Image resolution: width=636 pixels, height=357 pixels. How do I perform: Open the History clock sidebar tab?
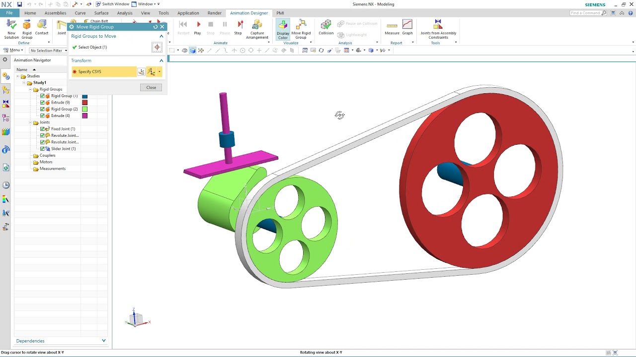[x=5, y=185]
